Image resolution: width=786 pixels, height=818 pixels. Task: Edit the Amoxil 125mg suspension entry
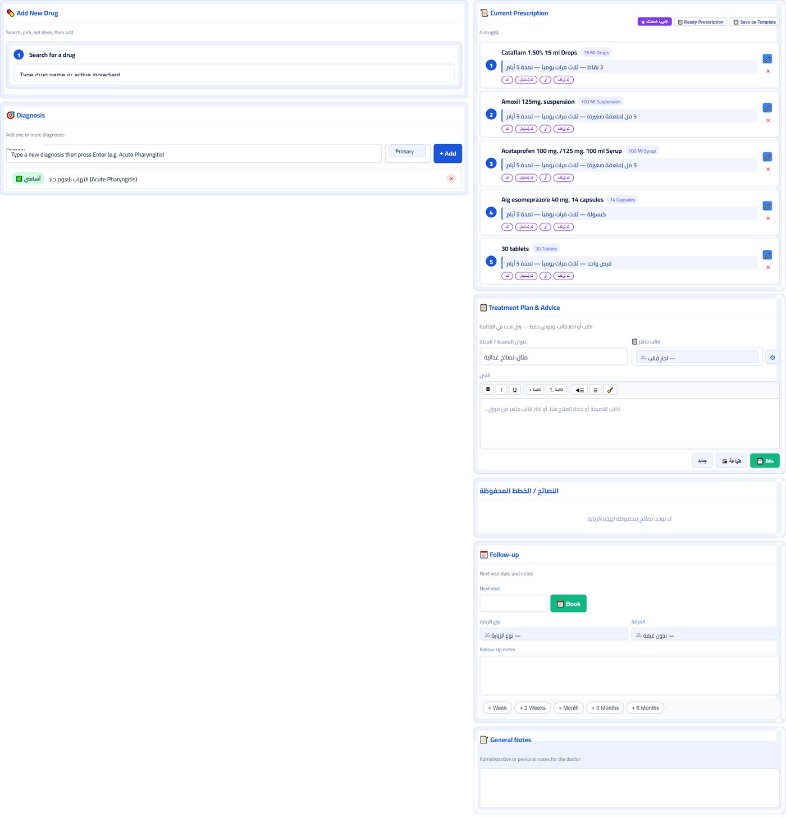click(x=767, y=108)
